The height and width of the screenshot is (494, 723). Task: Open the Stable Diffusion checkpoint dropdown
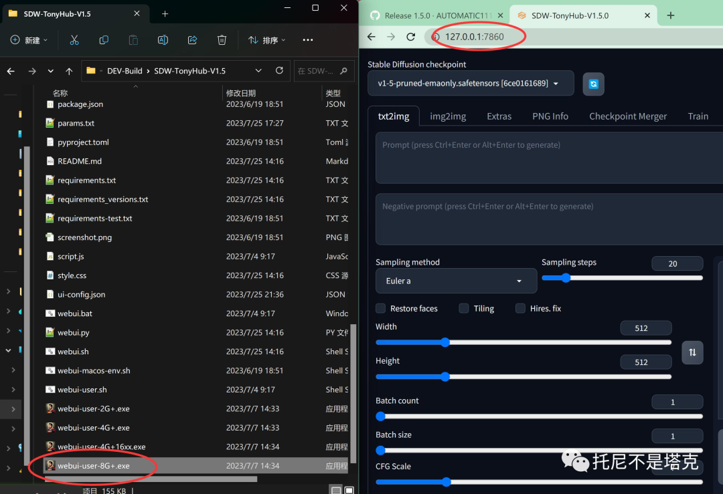click(x=471, y=84)
